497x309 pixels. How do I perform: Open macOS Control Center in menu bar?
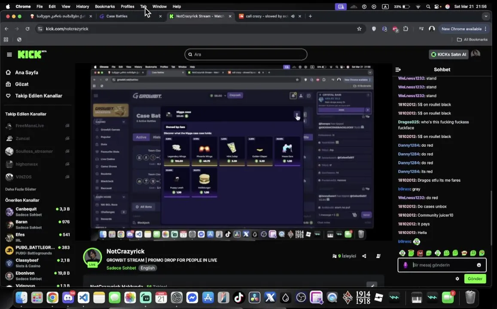(x=438, y=6)
